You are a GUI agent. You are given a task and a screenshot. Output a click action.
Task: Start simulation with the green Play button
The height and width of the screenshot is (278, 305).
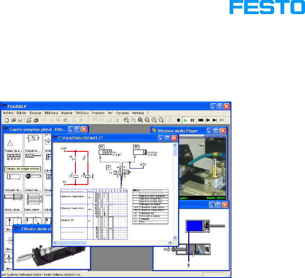coord(186,120)
